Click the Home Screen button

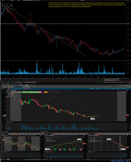(99, 82)
